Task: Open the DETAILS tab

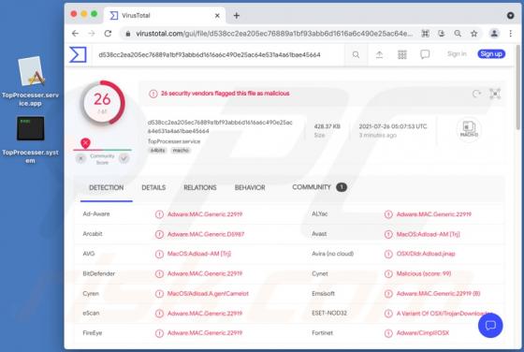Action: coord(153,187)
